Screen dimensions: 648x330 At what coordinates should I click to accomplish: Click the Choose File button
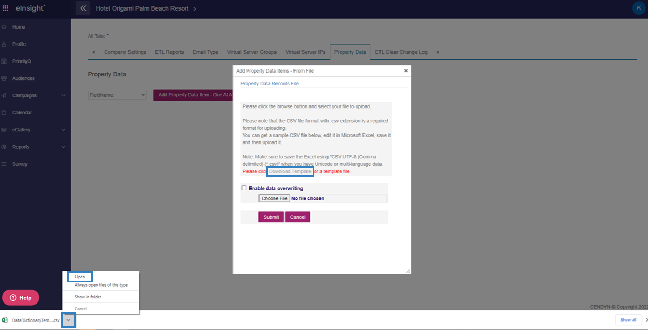274,198
